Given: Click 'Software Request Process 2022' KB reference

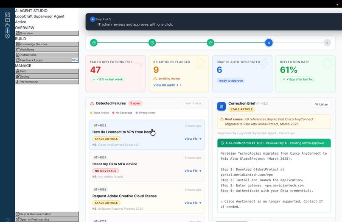Looking at the screenshot, I should coord(121,209).
